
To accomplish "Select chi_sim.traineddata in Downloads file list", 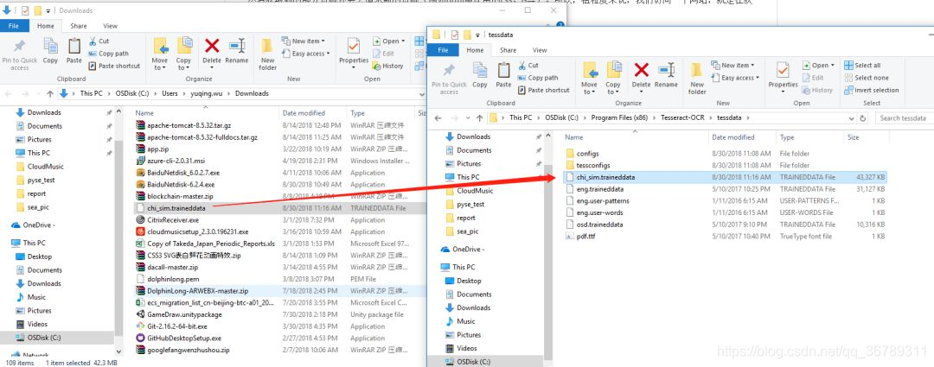I will pos(280,208).
